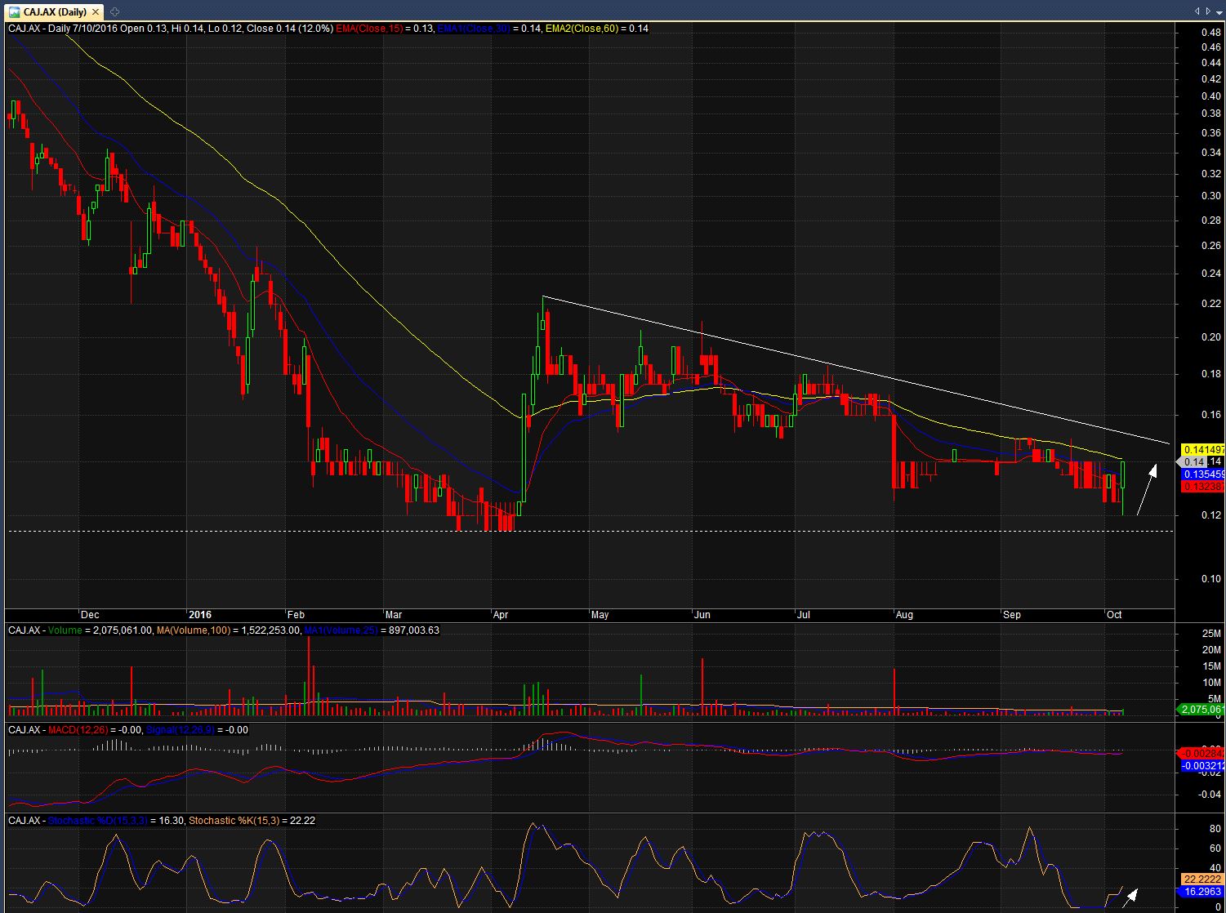1226x913 pixels.
Task: Click the Apr label on date axis
Action: 500,615
